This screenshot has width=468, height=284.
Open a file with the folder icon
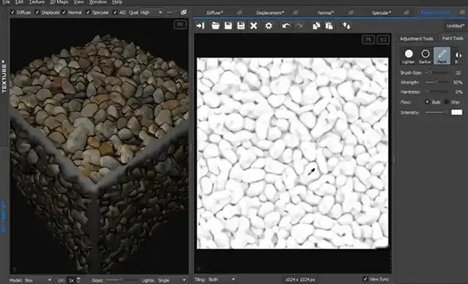215,26
